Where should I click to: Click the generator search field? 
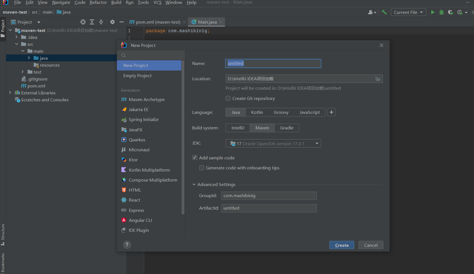pos(151,55)
